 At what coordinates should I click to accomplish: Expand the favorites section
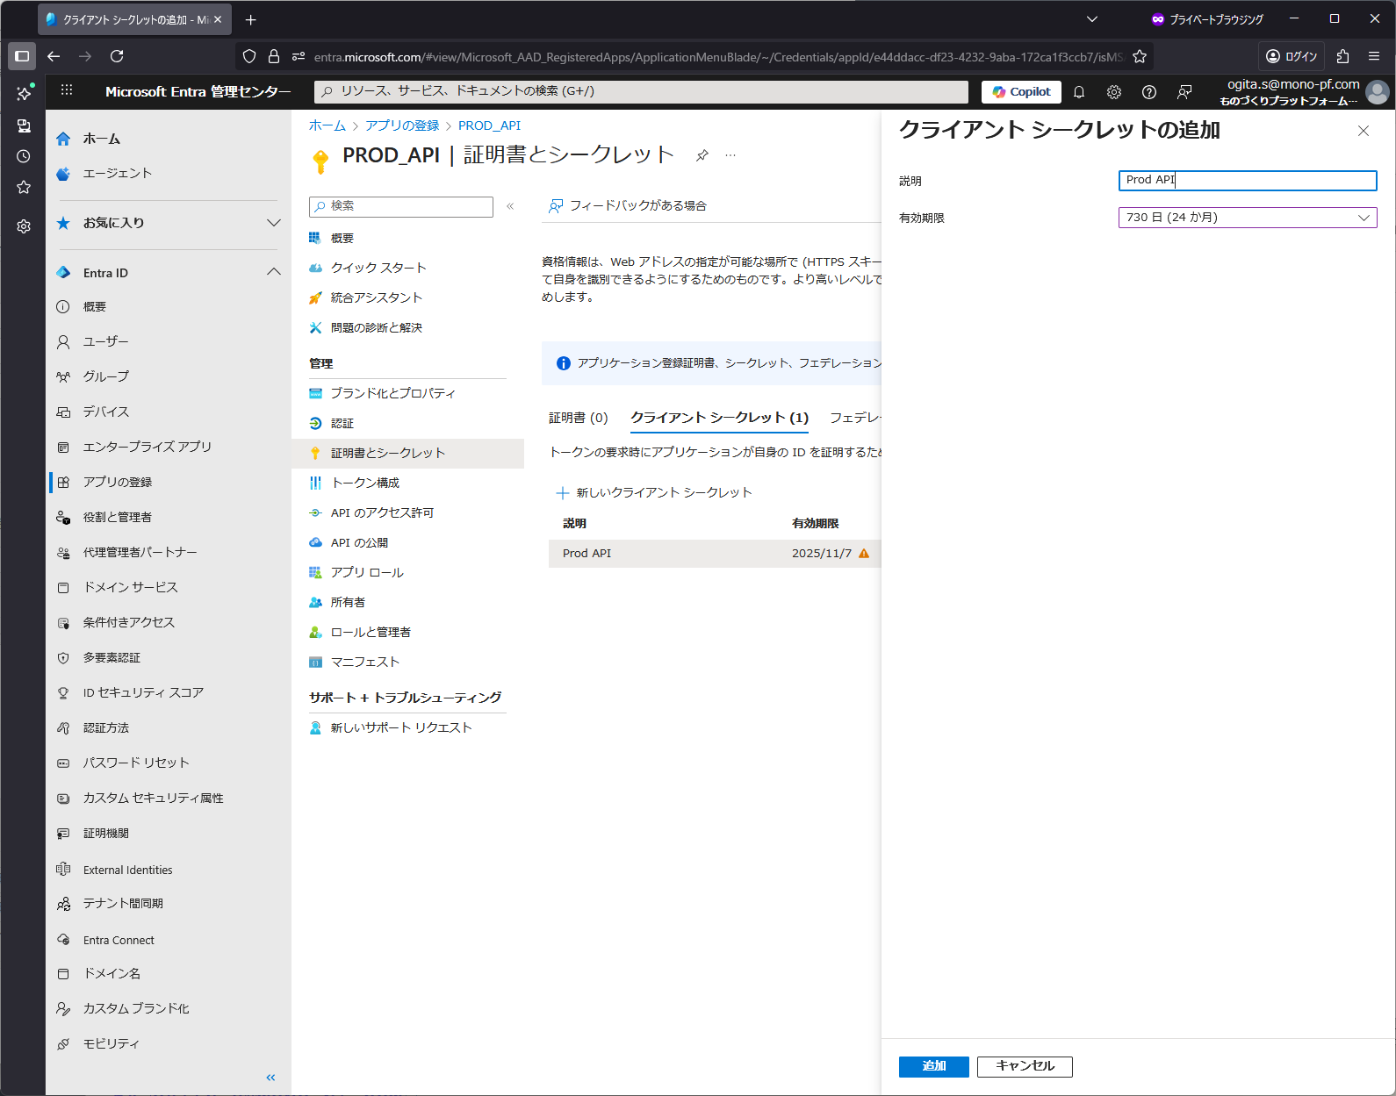273,223
